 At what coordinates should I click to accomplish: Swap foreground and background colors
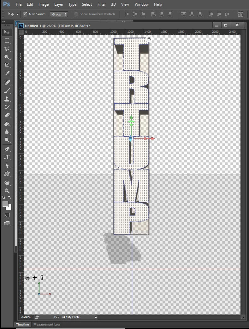(x=9, y=197)
